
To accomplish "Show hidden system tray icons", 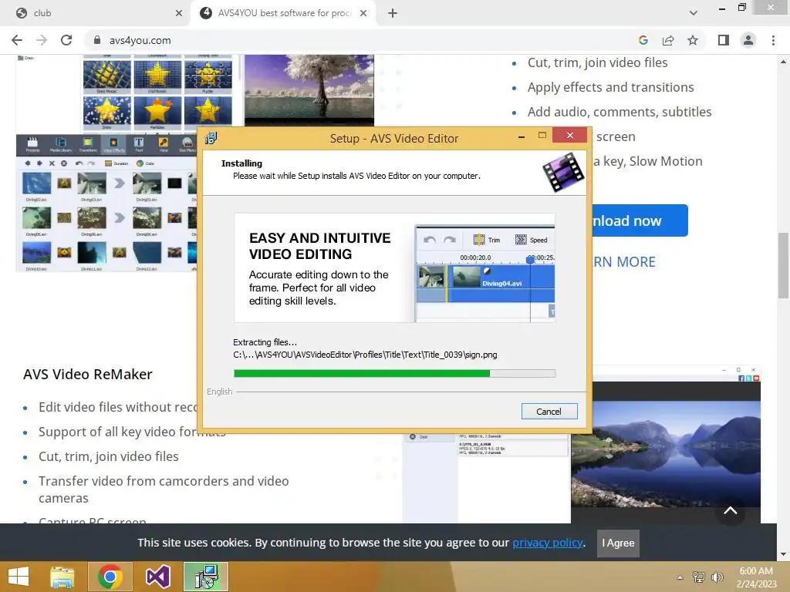I will pyautogui.click(x=680, y=577).
